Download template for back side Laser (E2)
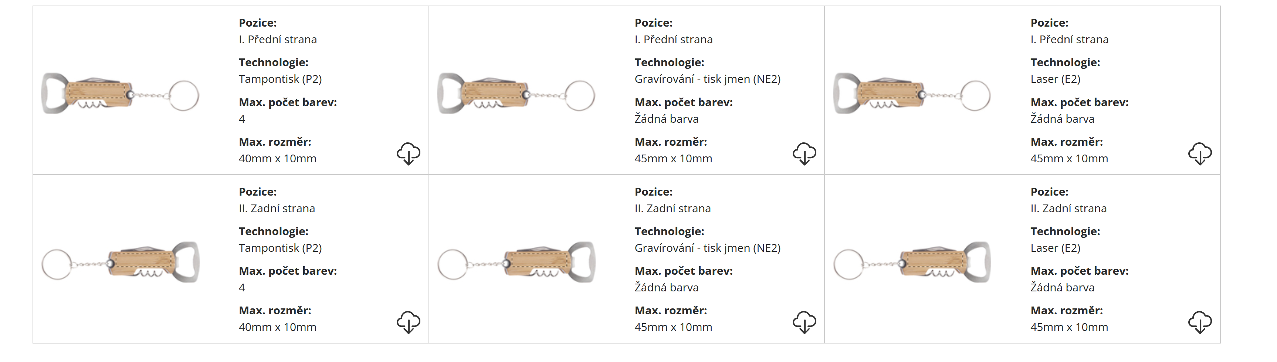1277x362 pixels. 1200,322
